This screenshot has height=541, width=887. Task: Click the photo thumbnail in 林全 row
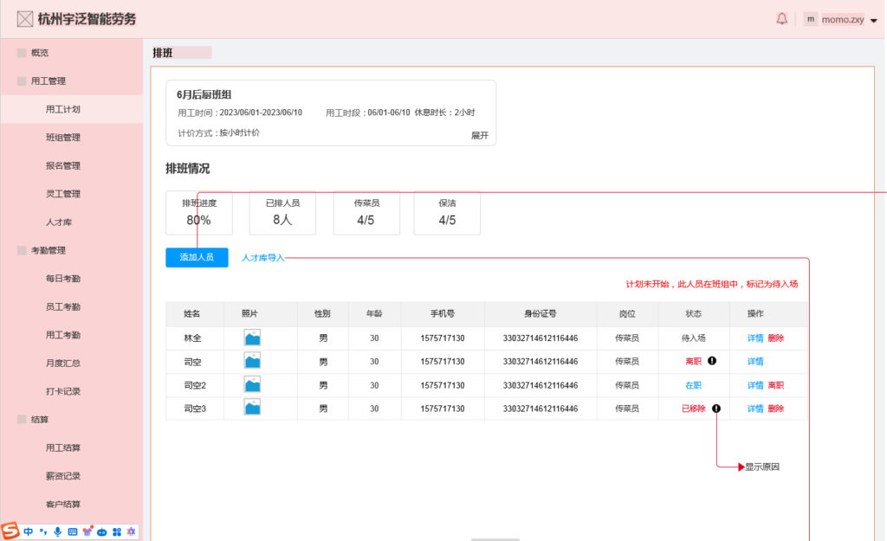(252, 338)
